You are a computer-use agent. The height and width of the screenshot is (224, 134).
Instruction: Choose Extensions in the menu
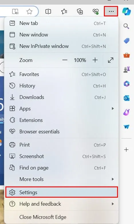[62, 120]
